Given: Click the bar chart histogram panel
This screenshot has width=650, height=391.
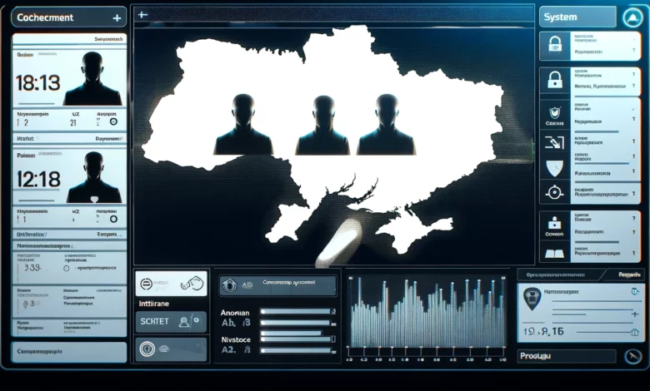Looking at the screenshot, I should [x=427, y=316].
